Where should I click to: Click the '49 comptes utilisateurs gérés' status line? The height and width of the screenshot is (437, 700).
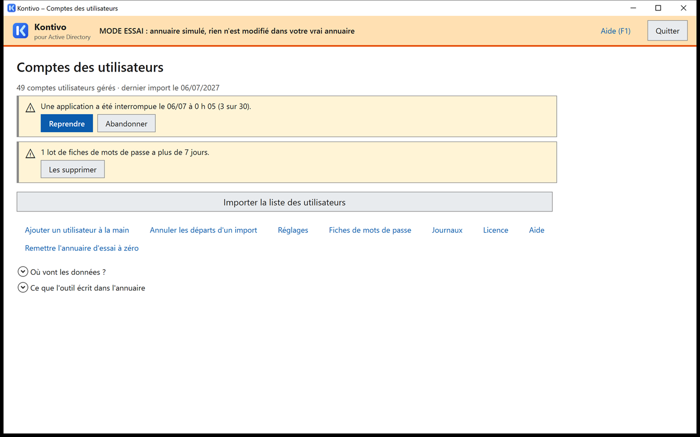pyautogui.click(x=118, y=87)
